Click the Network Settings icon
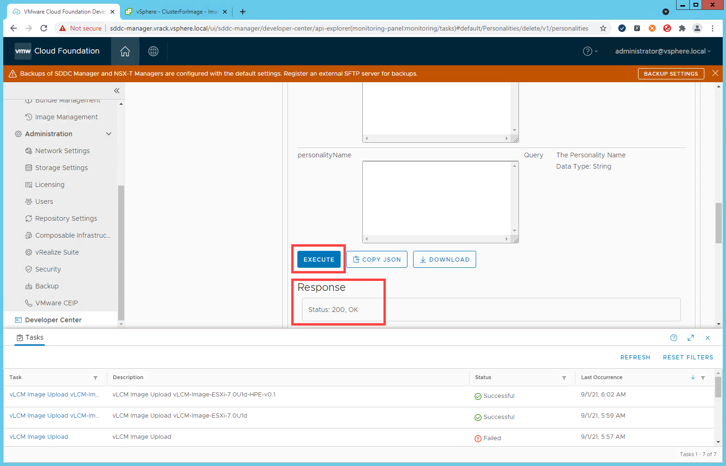This screenshot has height=466, width=726. (x=29, y=151)
